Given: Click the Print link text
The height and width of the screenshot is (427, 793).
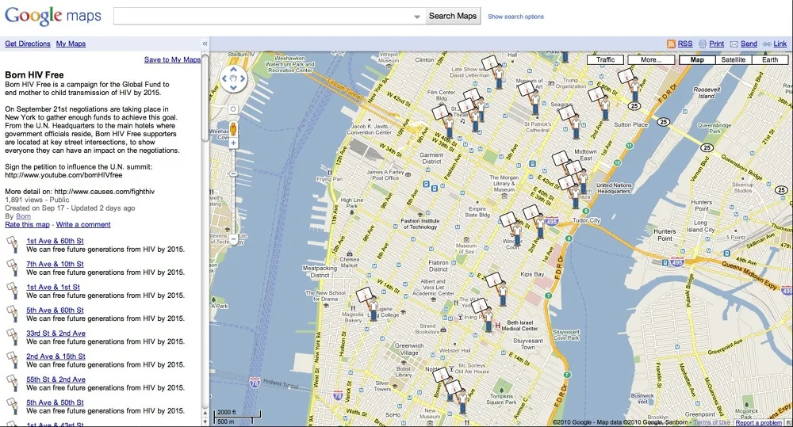Looking at the screenshot, I should click(717, 44).
